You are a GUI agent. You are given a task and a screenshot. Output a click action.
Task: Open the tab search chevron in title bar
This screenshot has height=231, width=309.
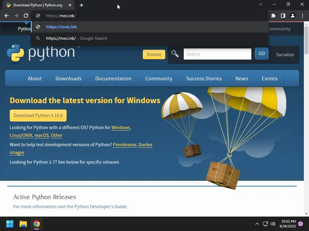pos(260,4)
